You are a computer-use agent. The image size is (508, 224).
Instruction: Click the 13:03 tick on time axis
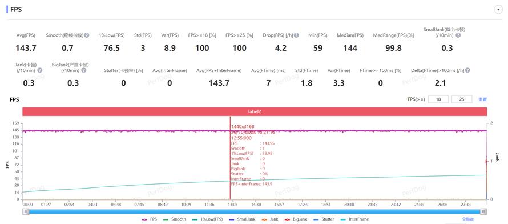coord(233,205)
